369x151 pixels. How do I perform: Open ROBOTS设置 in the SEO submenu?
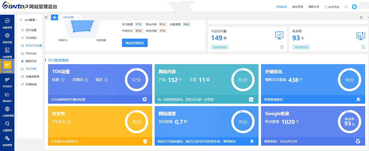pos(33,45)
